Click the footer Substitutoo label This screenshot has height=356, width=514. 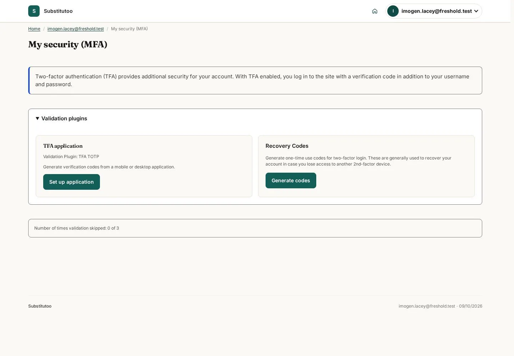click(x=40, y=306)
